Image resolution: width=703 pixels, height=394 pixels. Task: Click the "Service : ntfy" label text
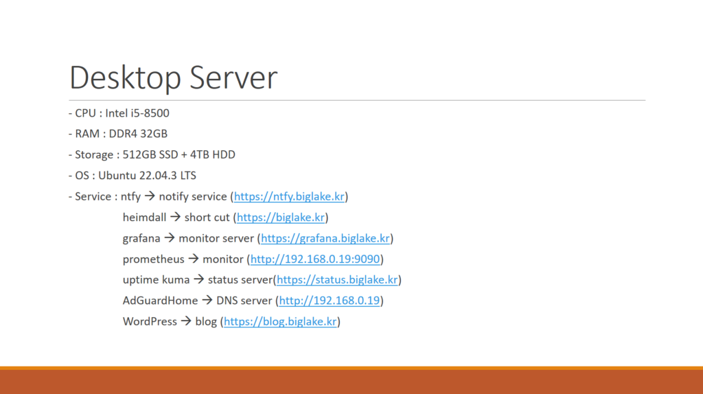(x=104, y=197)
